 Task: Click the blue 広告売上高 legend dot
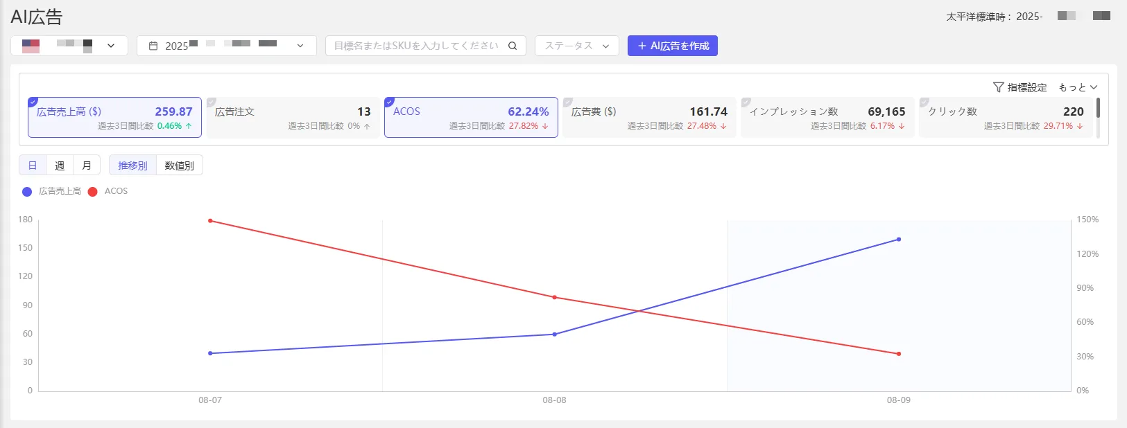(27, 192)
